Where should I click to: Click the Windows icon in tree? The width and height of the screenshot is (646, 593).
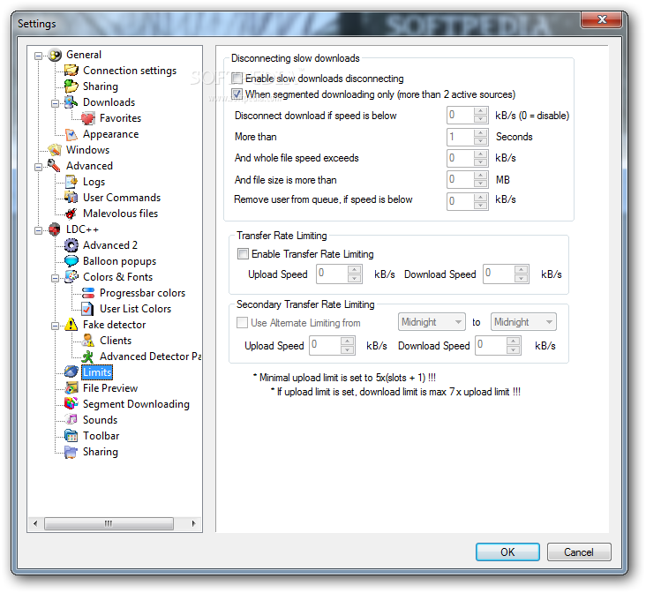55,150
